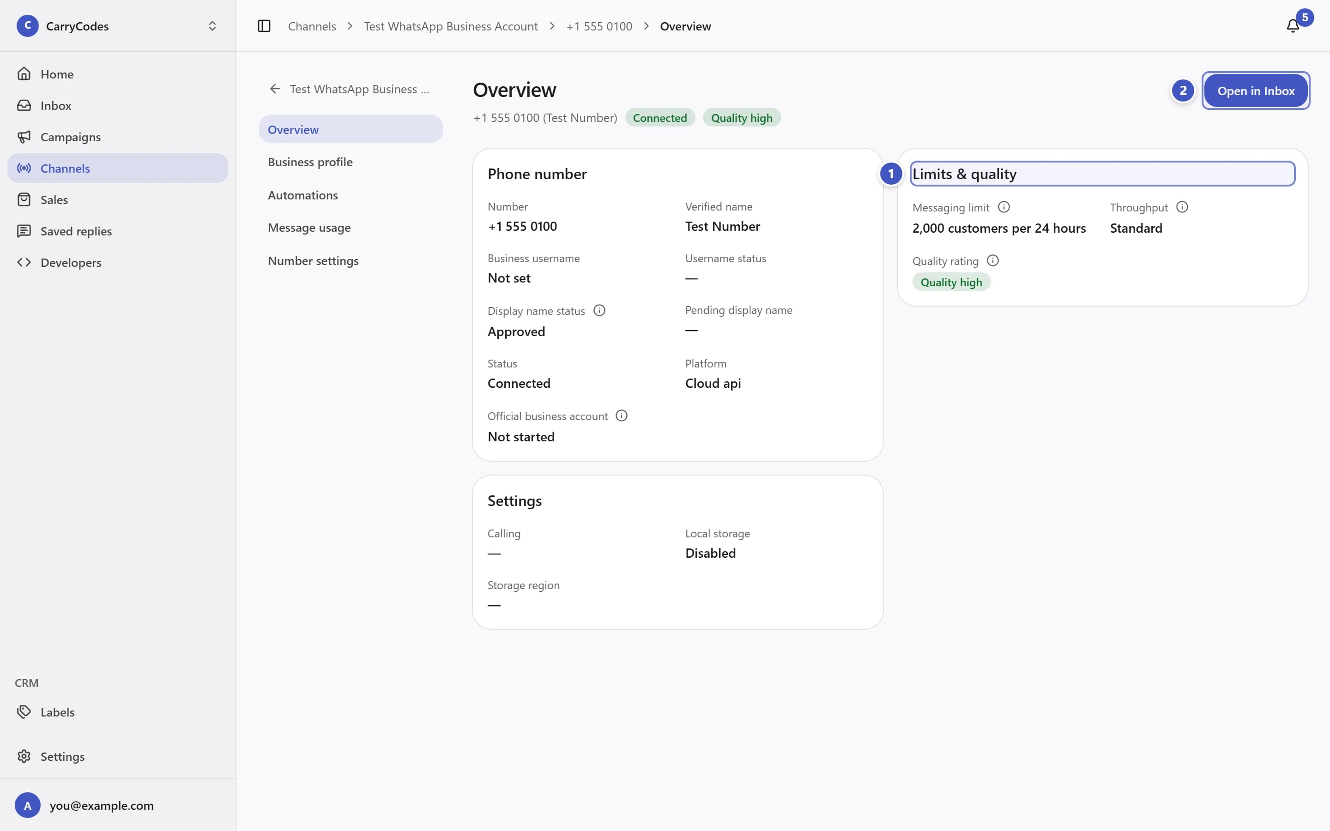Open Campaigns from the sidebar menu
This screenshot has width=1330, height=831.
[x=118, y=136]
